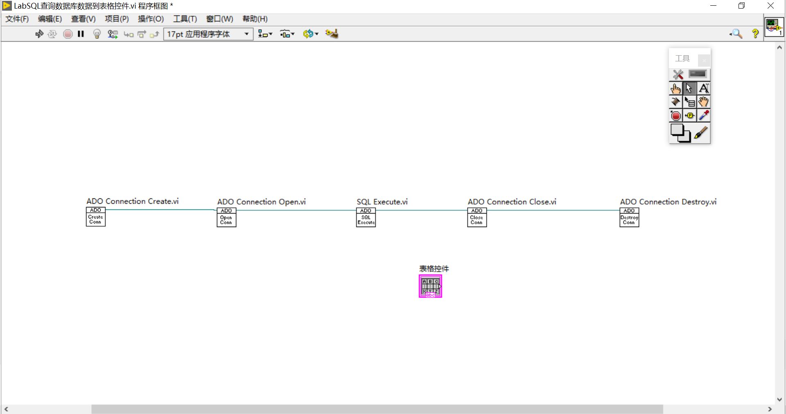Select the Run Continuously toolbar icon
Viewport: 786px width, 414px height.
coord(52,34)
